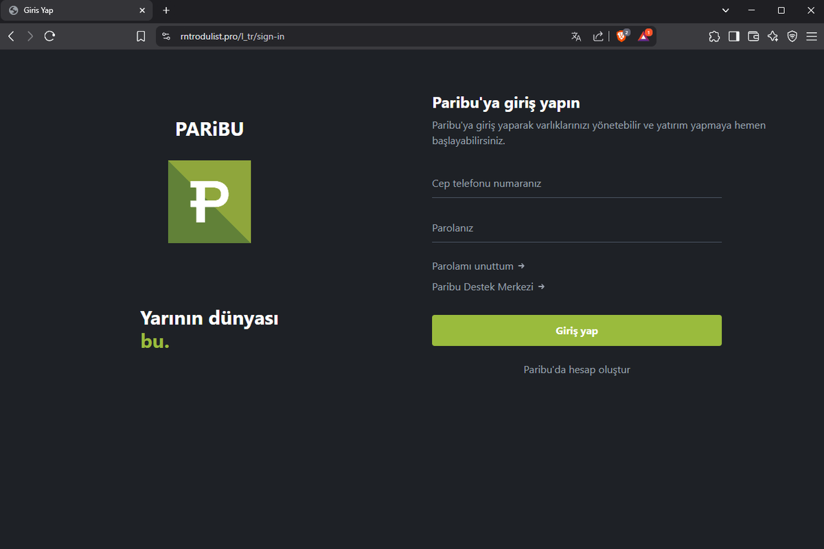Open Brave Wallet
The image size is (824, 549).
click(753, 36)
